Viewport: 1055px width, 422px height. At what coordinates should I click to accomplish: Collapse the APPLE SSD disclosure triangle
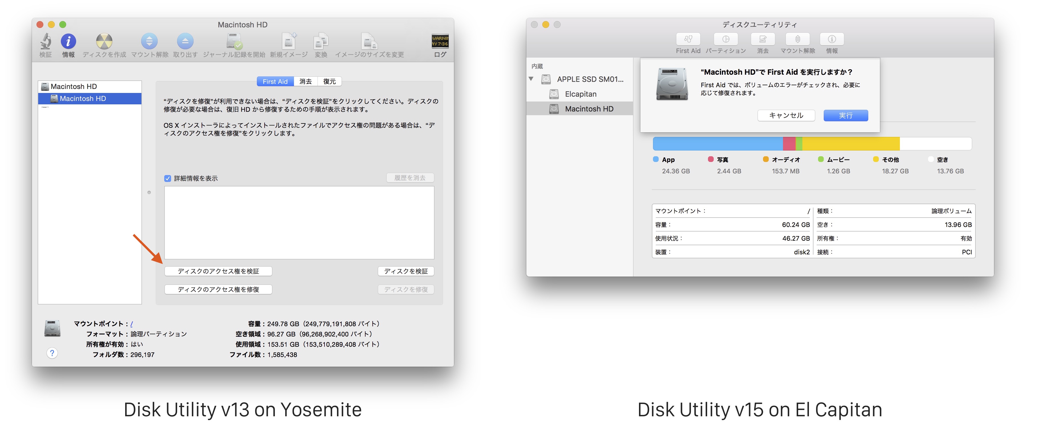point(531,79)
